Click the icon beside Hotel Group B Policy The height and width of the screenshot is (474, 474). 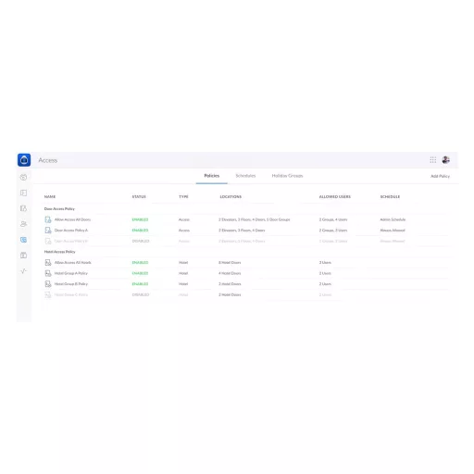coord(48,284)
